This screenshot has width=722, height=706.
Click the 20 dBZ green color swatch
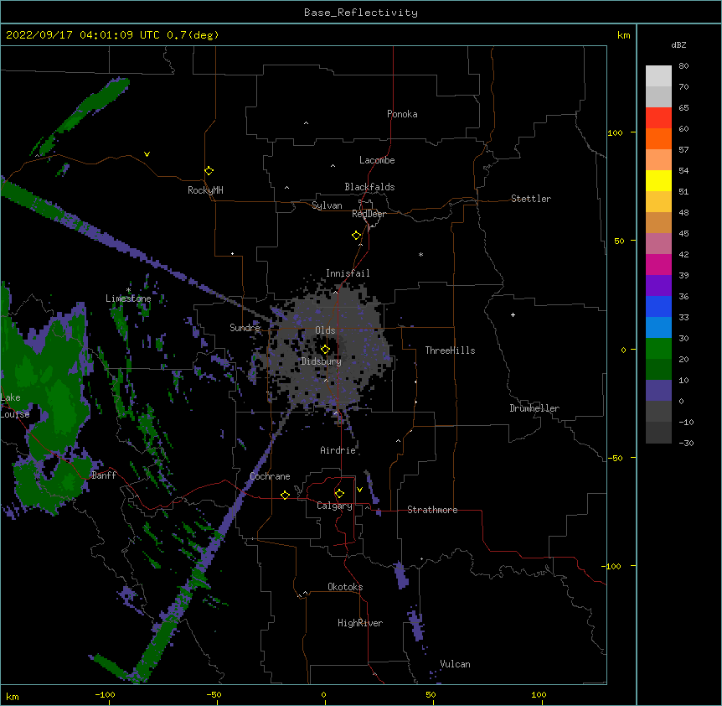coord(658,369)
